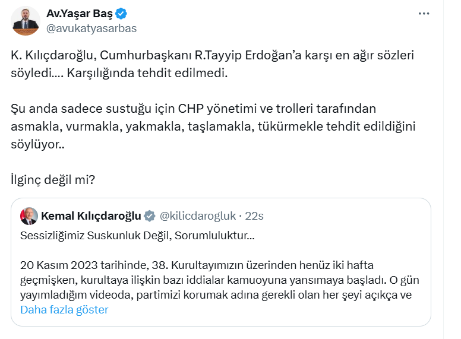Click Kemal Kılıçdaroğlu's small avatar in quote
461x339 pixels.
29,216
